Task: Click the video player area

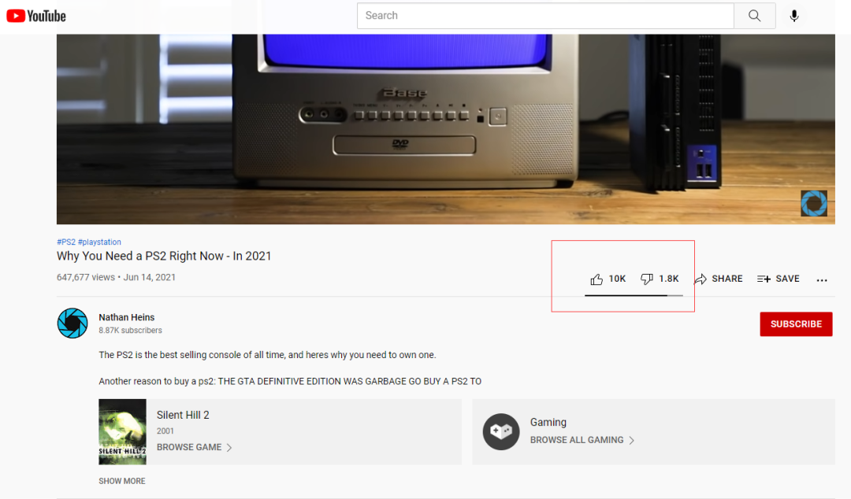Action: point(445,129)
